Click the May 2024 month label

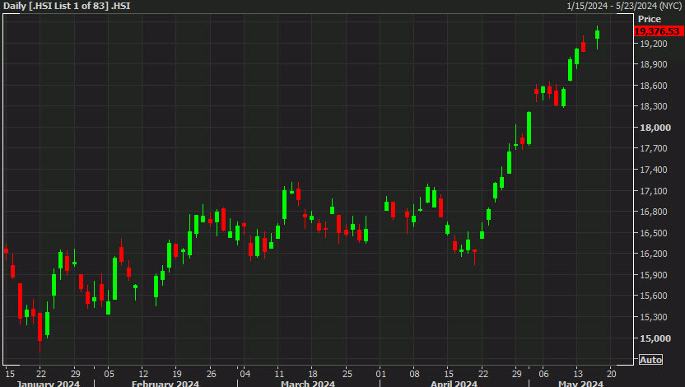point(580,384)
